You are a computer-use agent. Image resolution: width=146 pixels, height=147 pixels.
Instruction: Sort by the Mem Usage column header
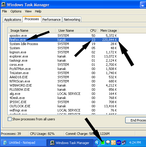point(108,31)
